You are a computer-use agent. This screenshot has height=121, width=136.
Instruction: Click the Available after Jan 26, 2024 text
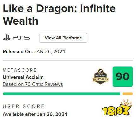tap(35, 114)
